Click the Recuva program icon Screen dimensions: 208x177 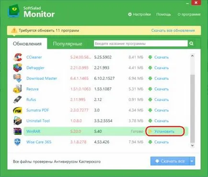pyautogui.click(x=17, y=89)
